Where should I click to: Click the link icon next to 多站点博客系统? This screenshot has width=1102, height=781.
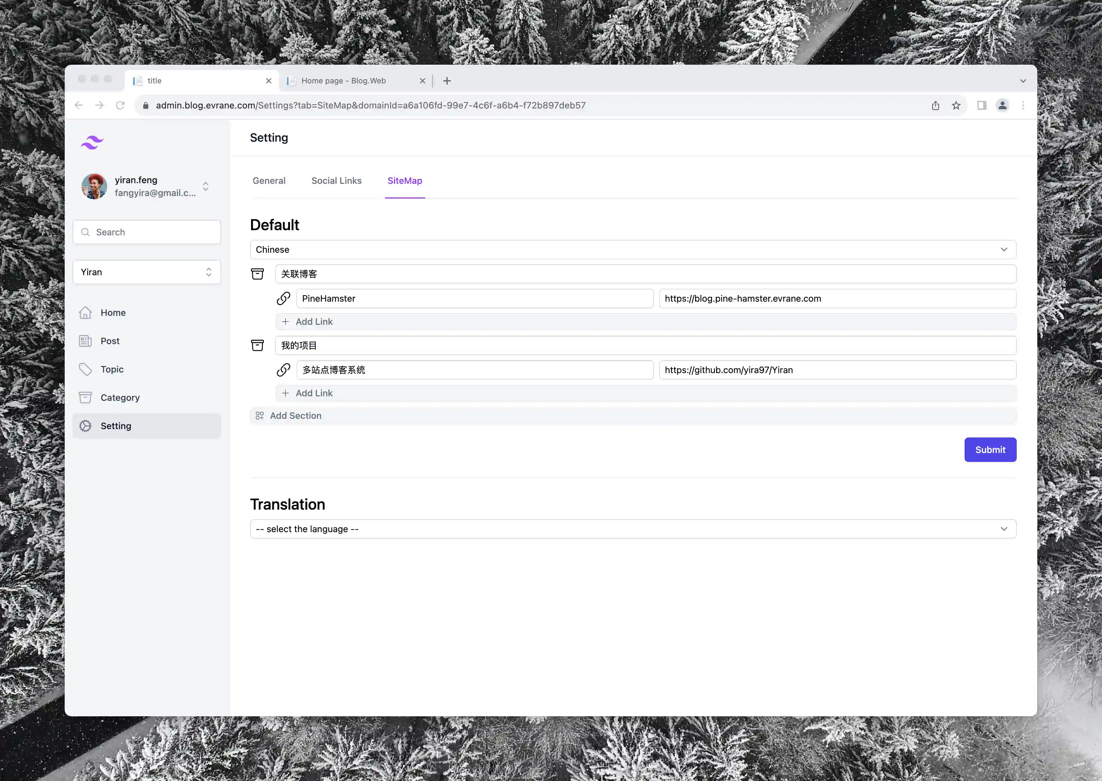coord(283,370)
